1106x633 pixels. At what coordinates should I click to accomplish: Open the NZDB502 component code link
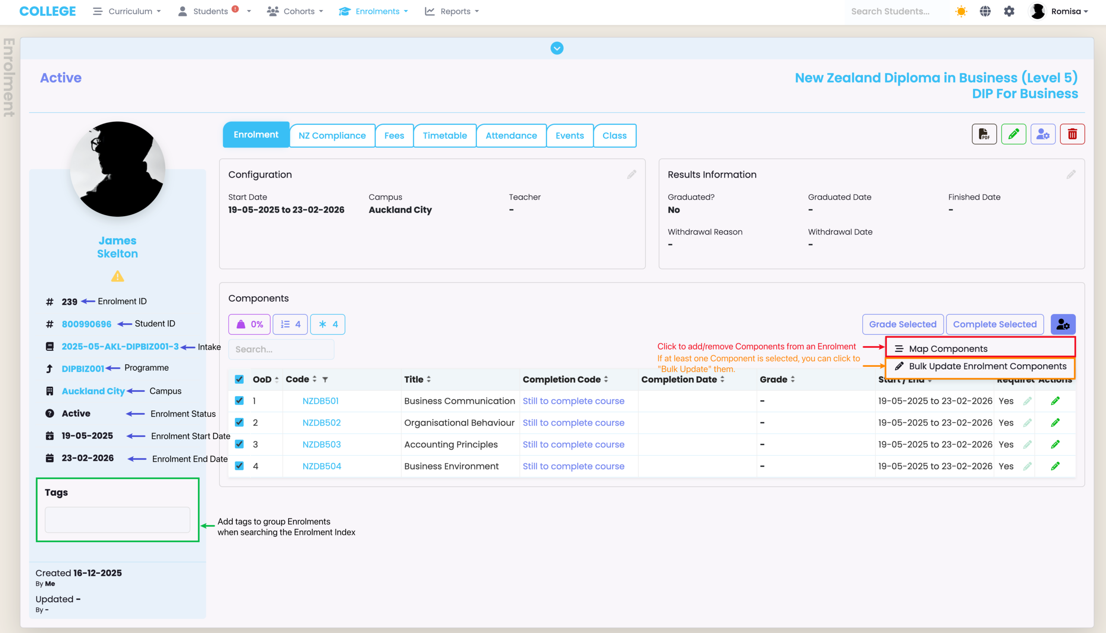pos(321,423)
